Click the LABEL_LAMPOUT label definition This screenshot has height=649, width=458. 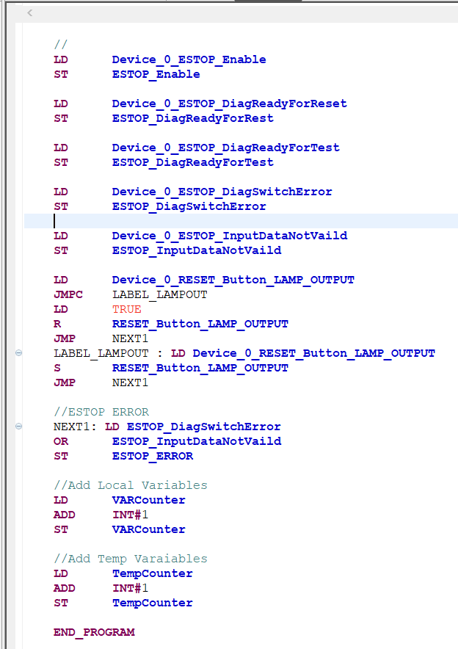pos(101,353)
